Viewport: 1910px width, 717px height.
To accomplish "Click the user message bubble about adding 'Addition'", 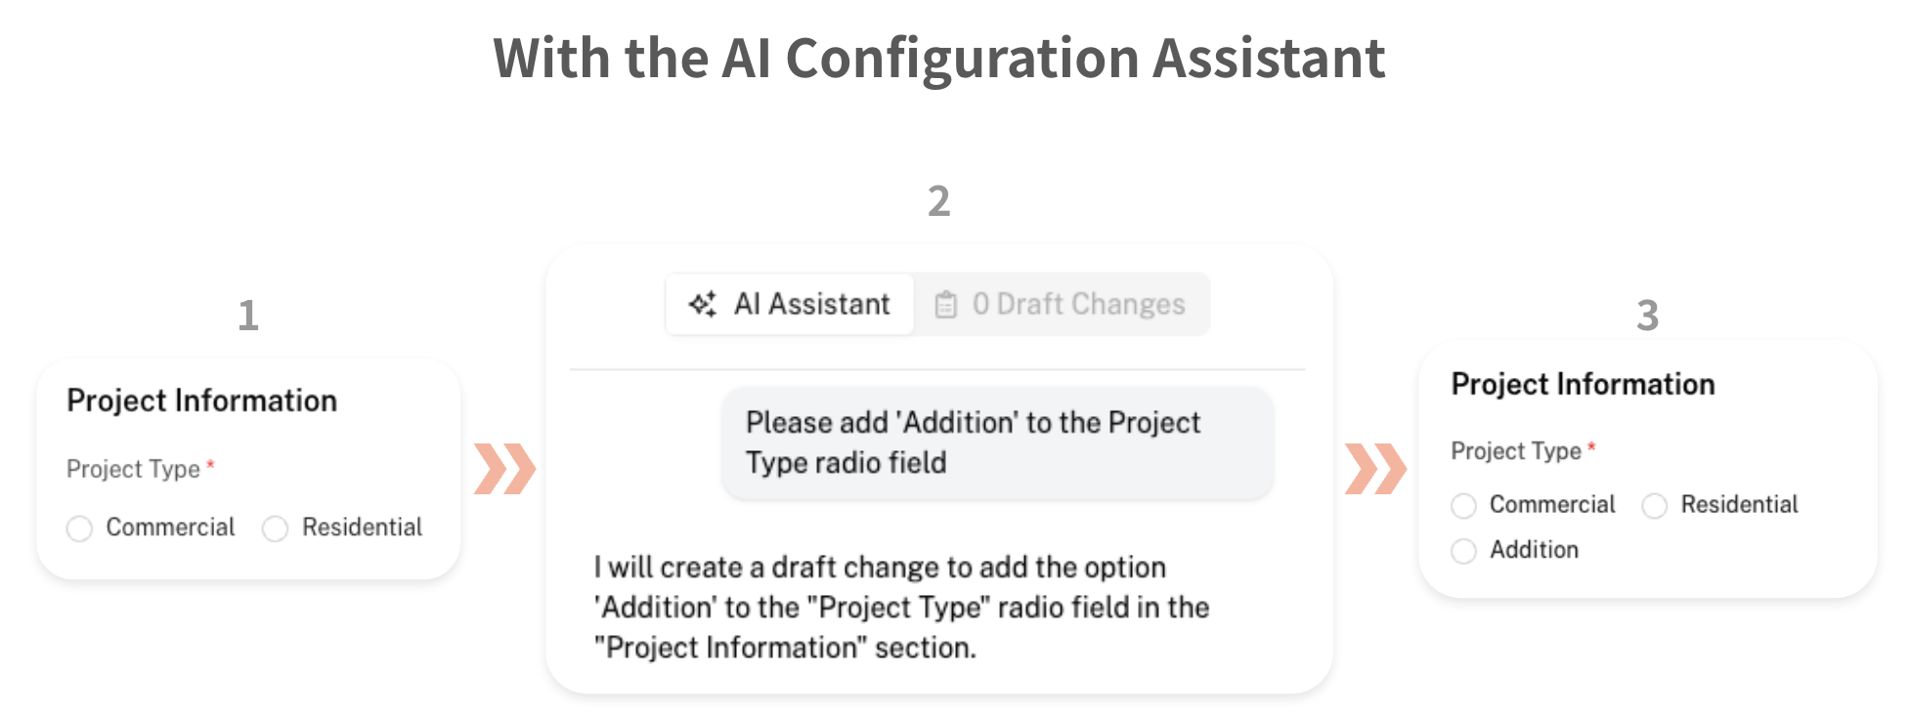I will click(997, 443).
